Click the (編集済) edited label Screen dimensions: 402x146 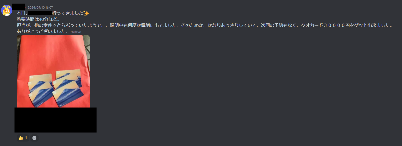[76, 32]
